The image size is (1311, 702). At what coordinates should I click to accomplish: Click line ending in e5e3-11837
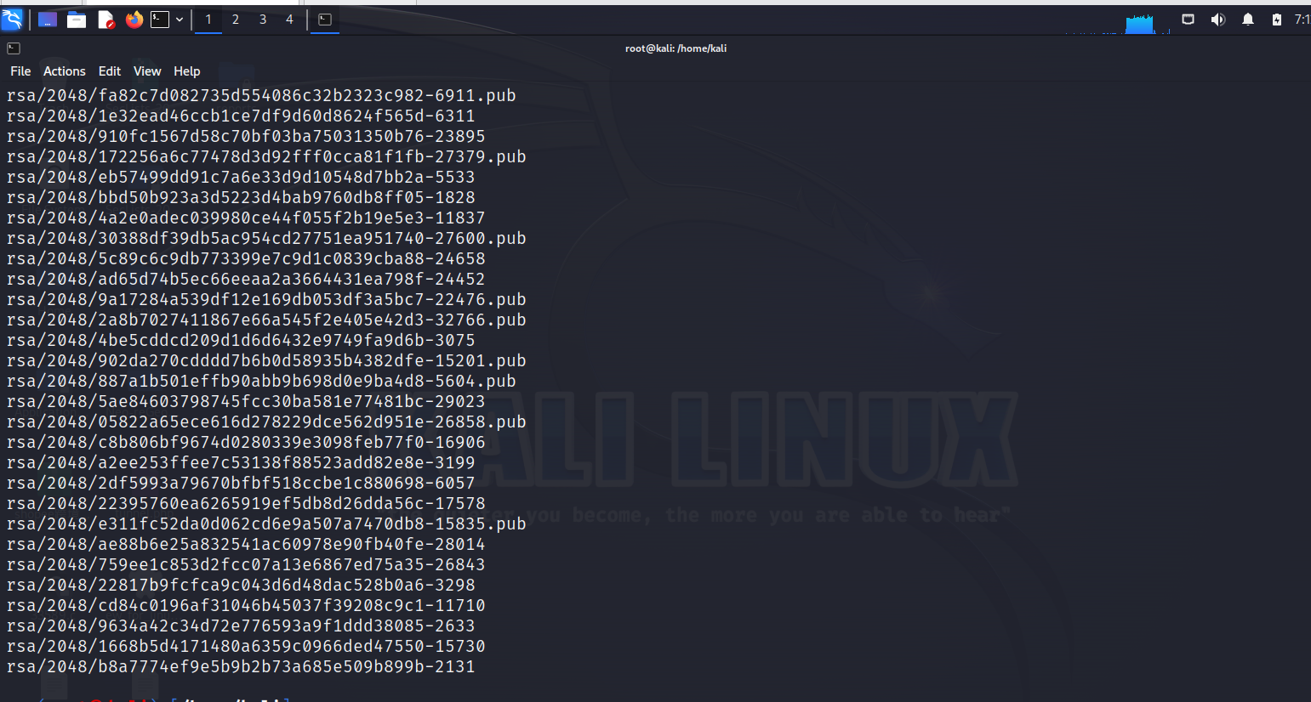[246, 218]
